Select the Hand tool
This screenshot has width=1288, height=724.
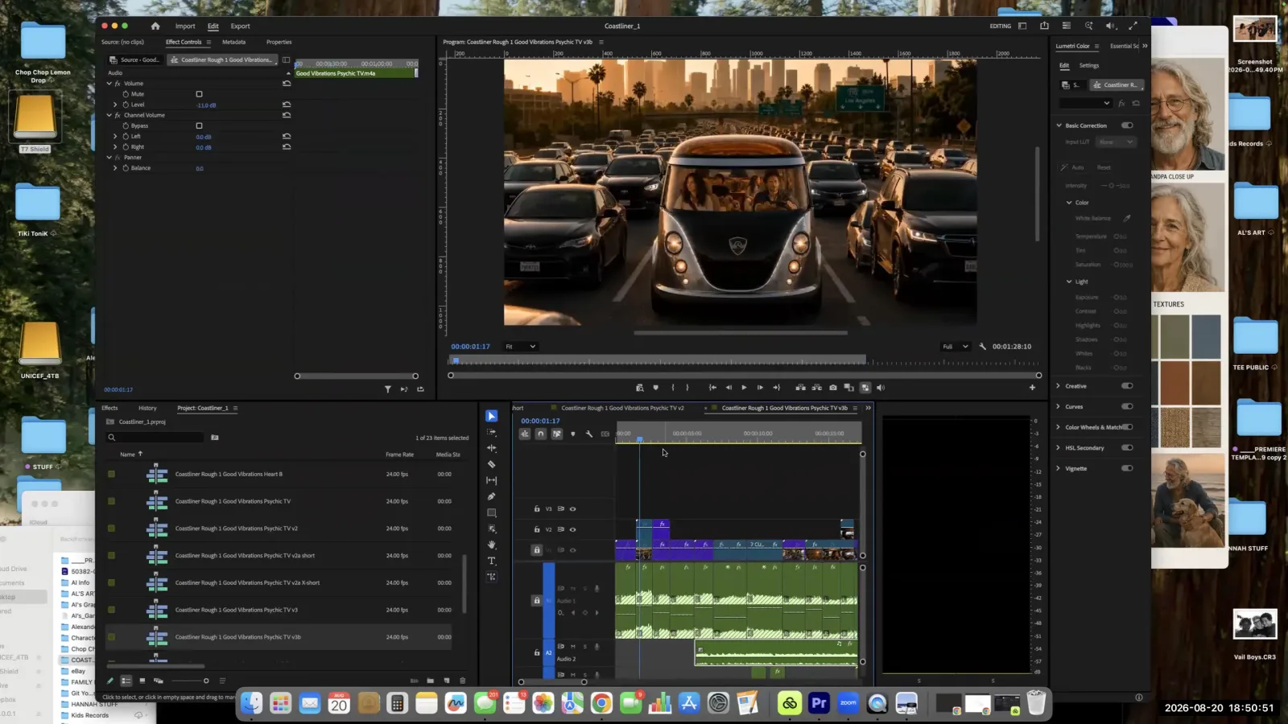[x=492, y=545]
